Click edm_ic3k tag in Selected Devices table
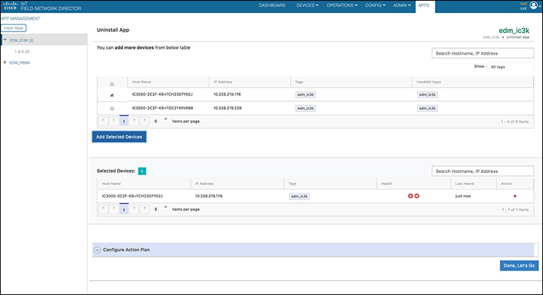Viewport: 543px width, 295px height. (x=300, y=197)
